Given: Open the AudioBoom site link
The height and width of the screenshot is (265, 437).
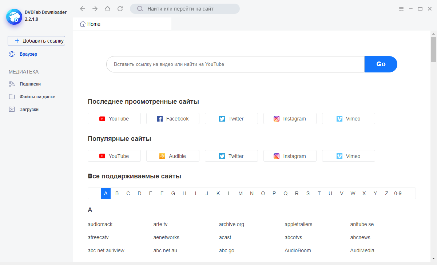Looking at the screenshot, I should click(298, 250).
